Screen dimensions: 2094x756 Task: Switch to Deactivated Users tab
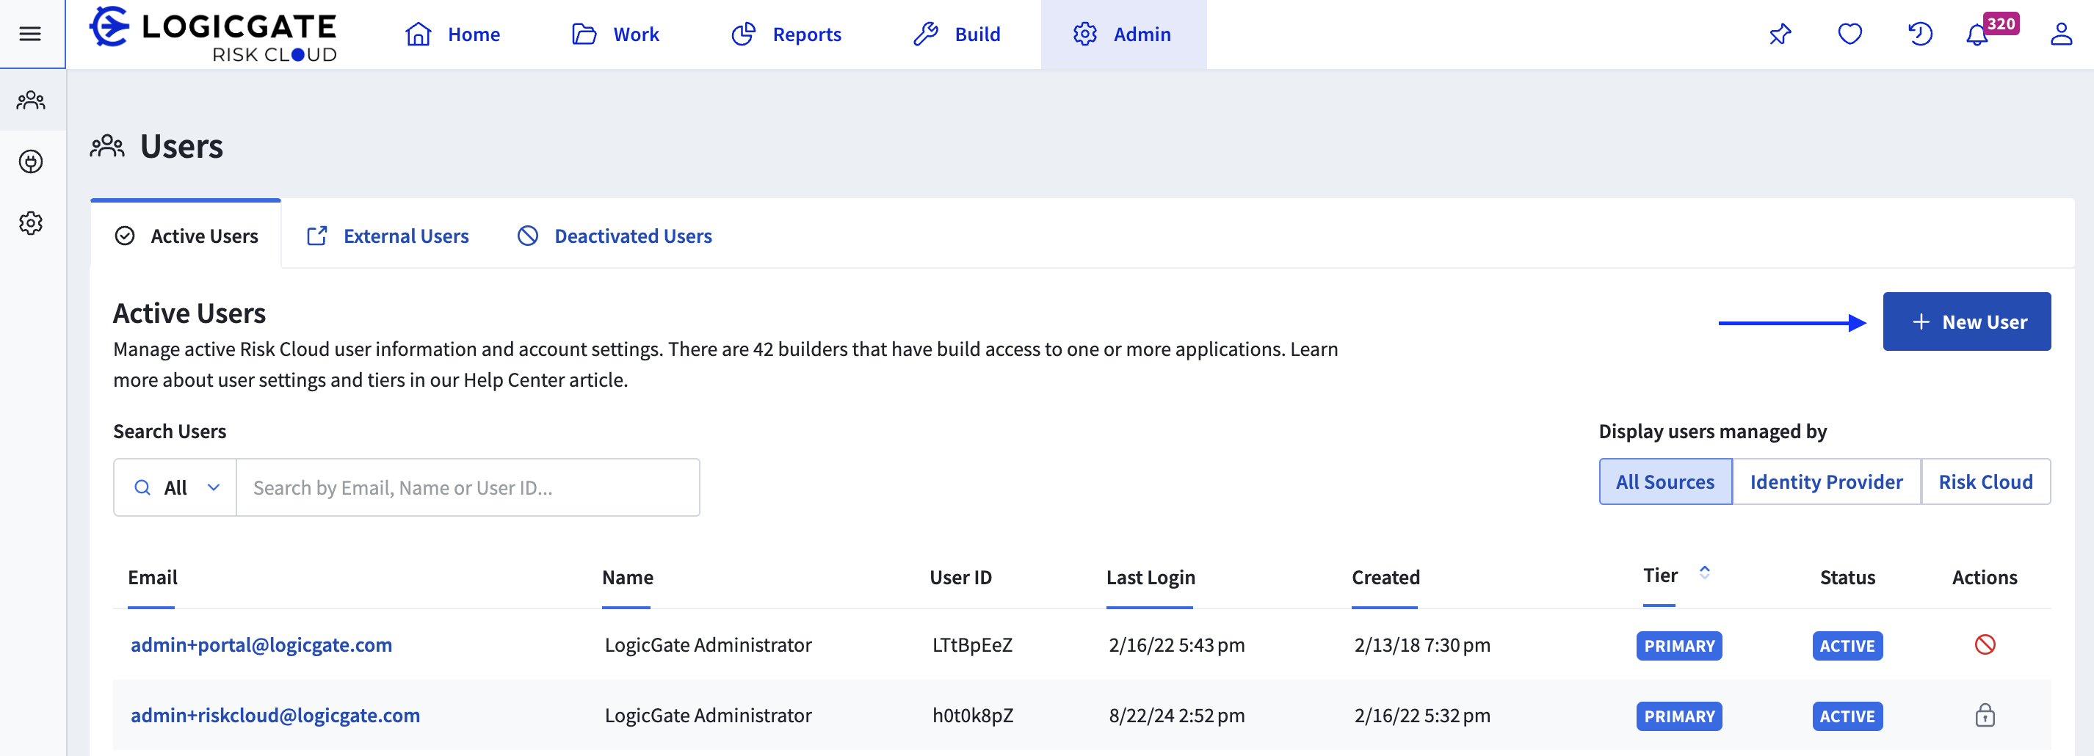pyautogui.click(x=614, y=236)
